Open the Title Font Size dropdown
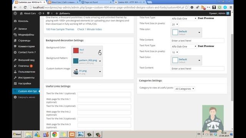The image size is (246, 138). click(x=175, y=25)
